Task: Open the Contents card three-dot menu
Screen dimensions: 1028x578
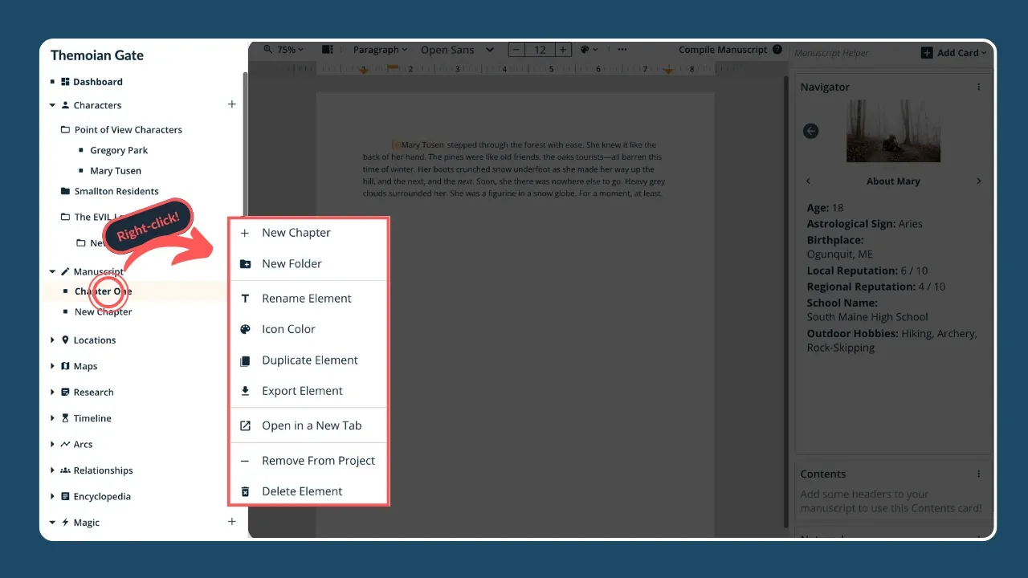Action: click(x=978, y=474)
